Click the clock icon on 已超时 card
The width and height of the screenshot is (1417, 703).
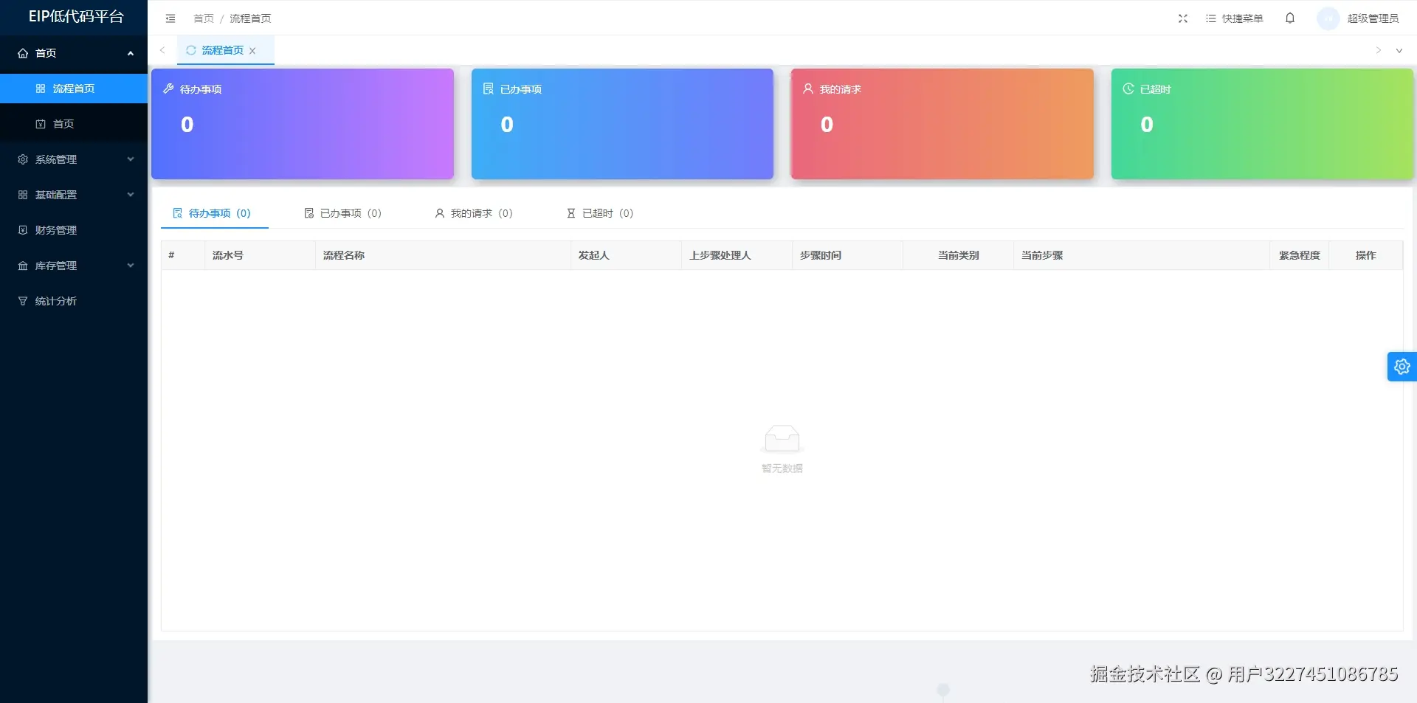coord(1128,89)
